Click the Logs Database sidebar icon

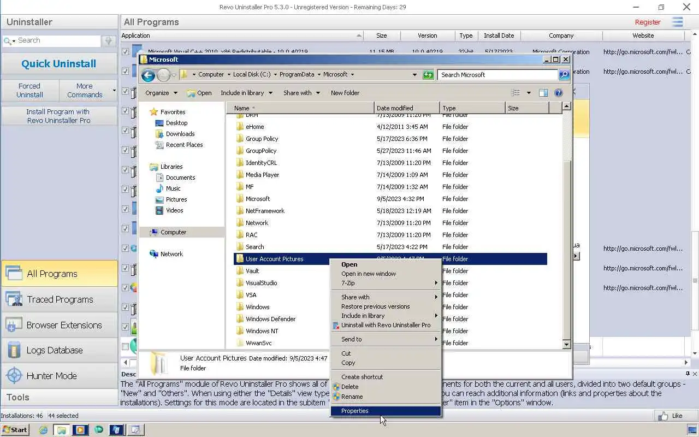point(14,350)
